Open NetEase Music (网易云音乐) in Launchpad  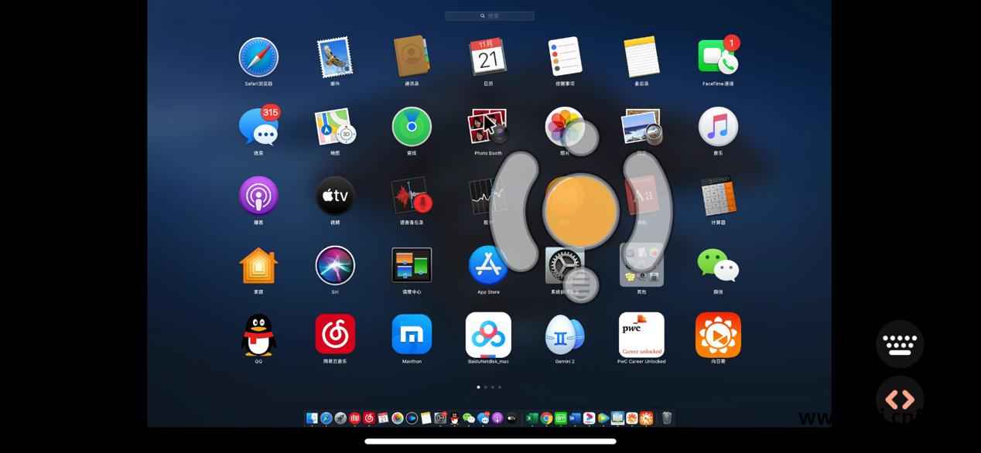[335, 334]
